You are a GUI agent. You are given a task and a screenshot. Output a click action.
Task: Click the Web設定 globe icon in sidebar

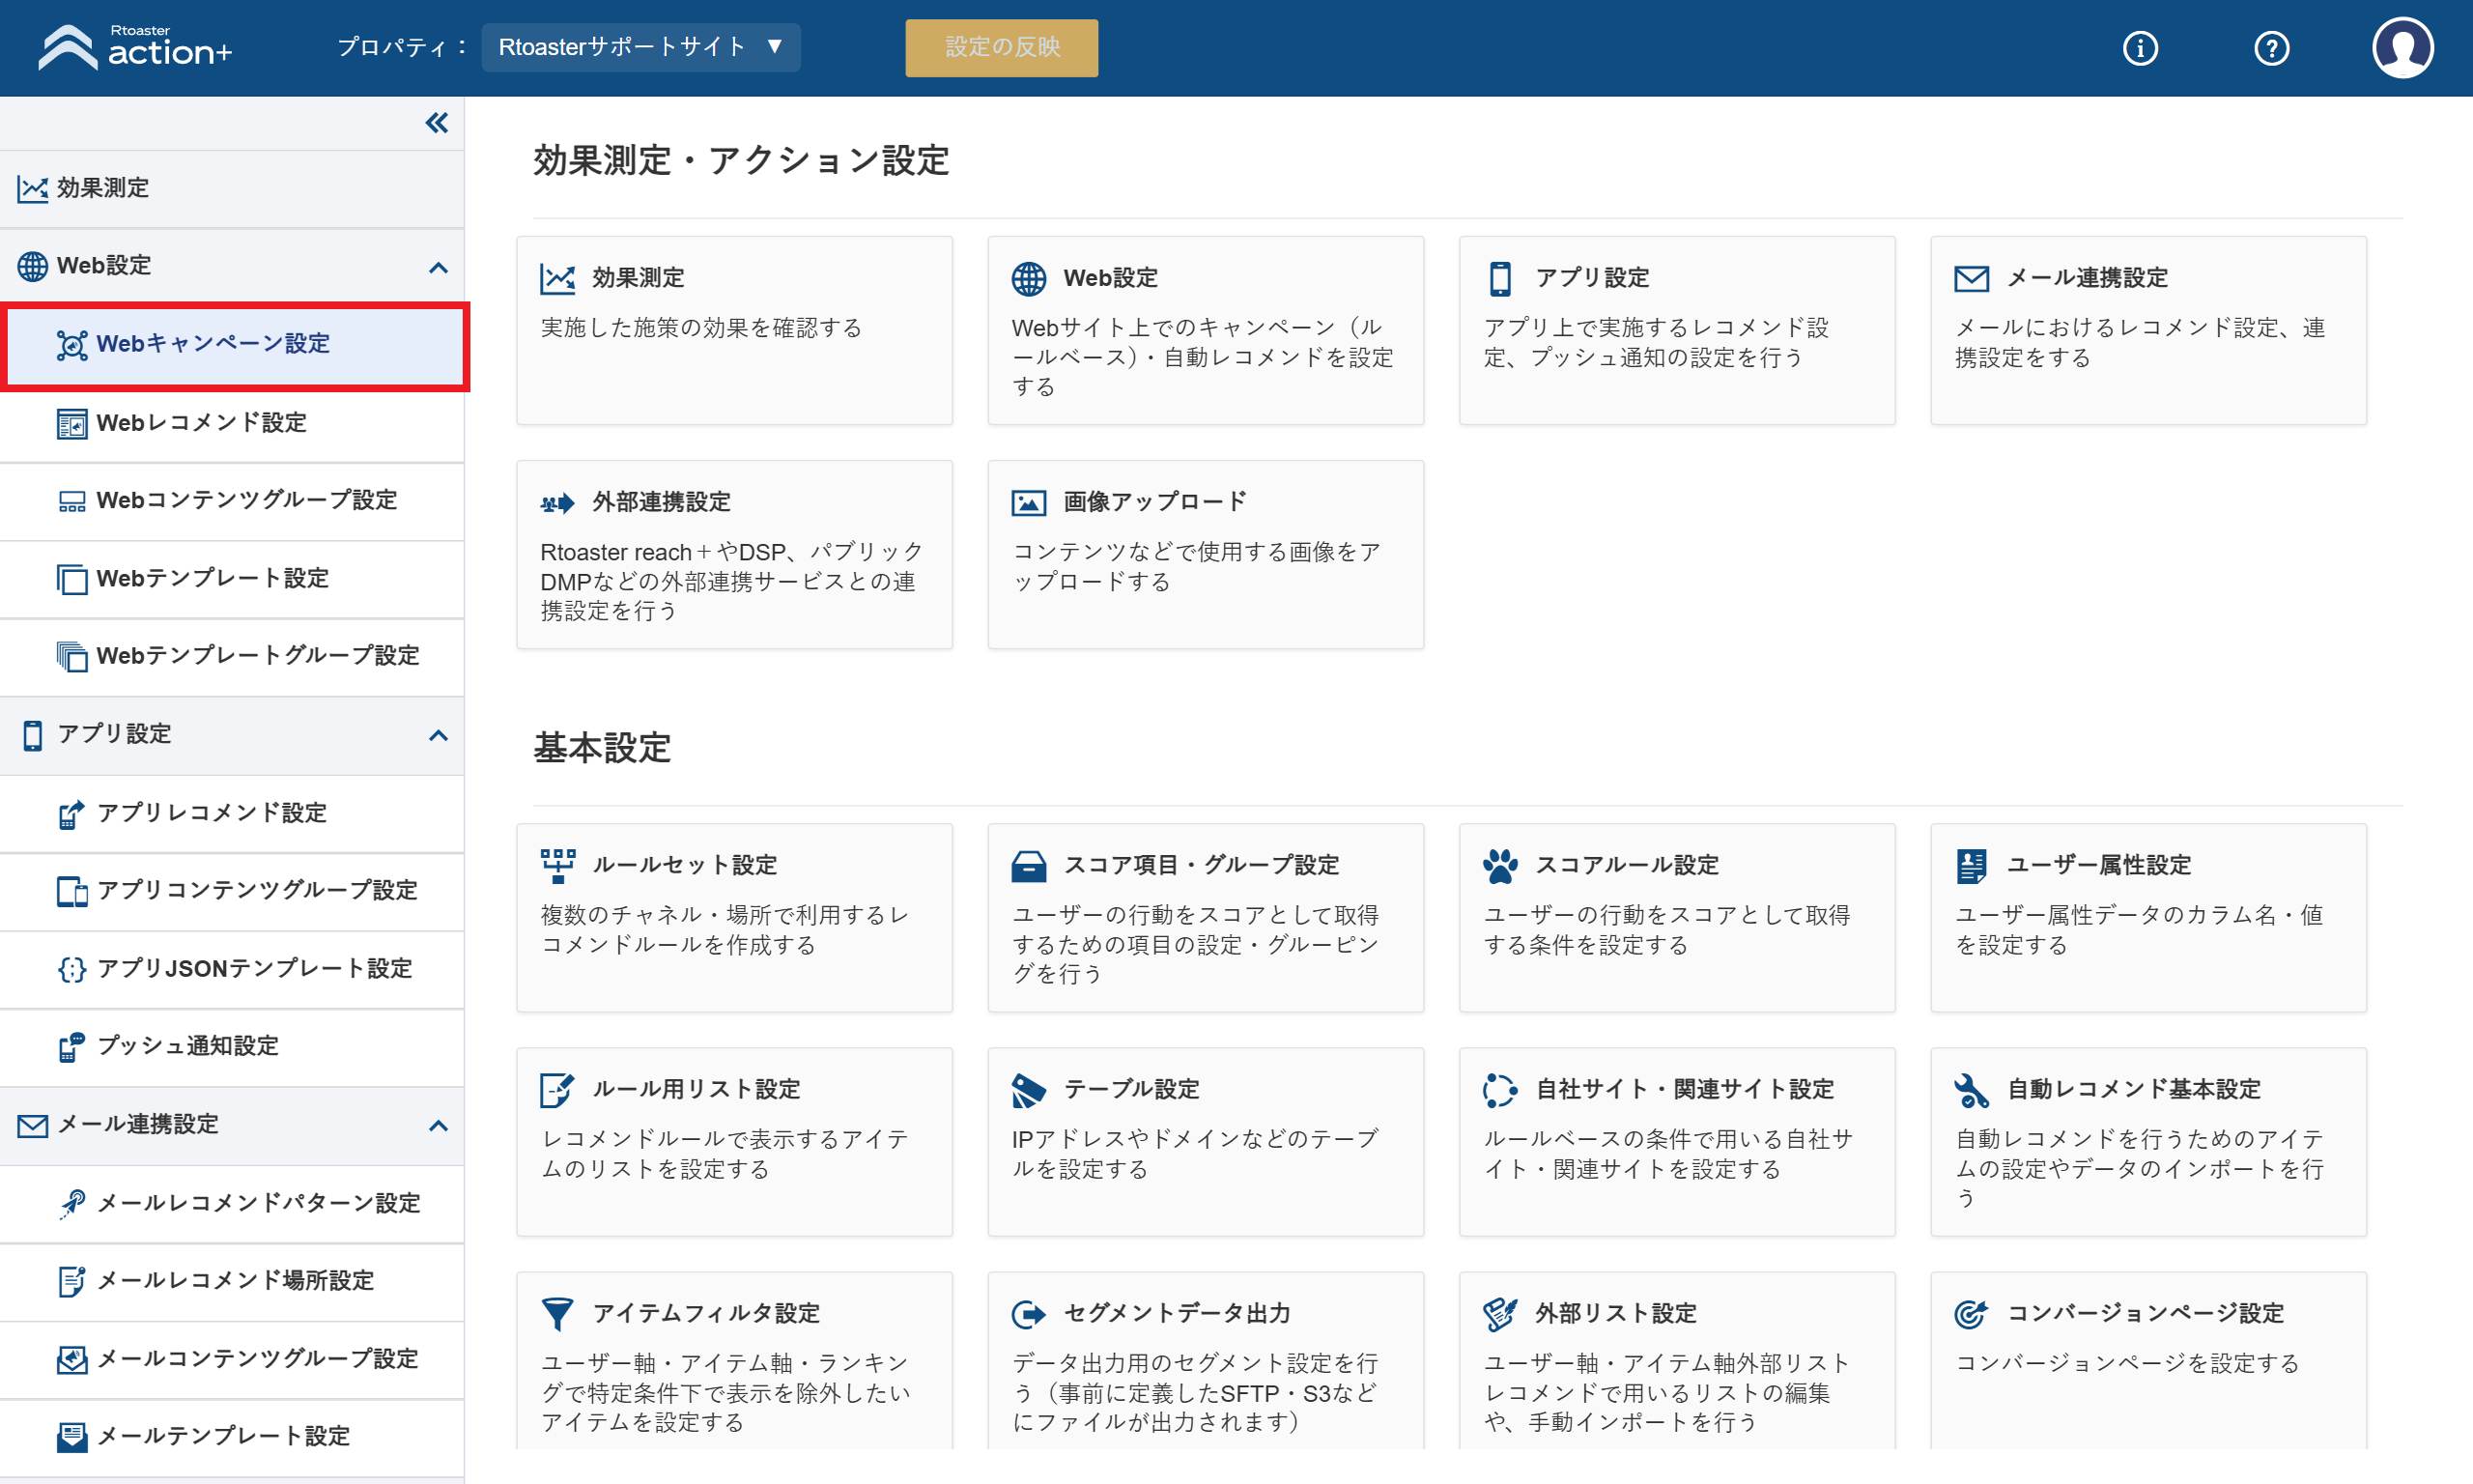(33, 266)
